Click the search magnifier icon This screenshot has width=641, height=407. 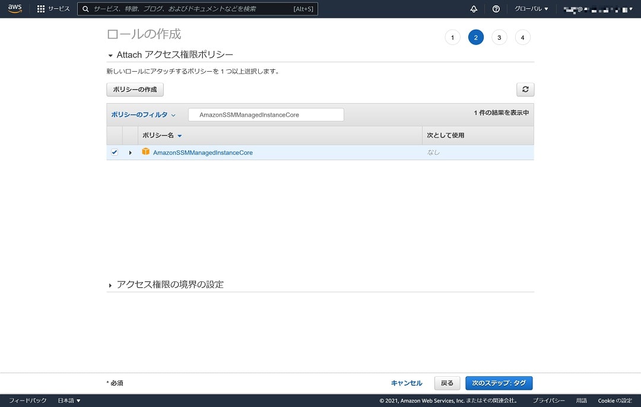coord(85,9)
